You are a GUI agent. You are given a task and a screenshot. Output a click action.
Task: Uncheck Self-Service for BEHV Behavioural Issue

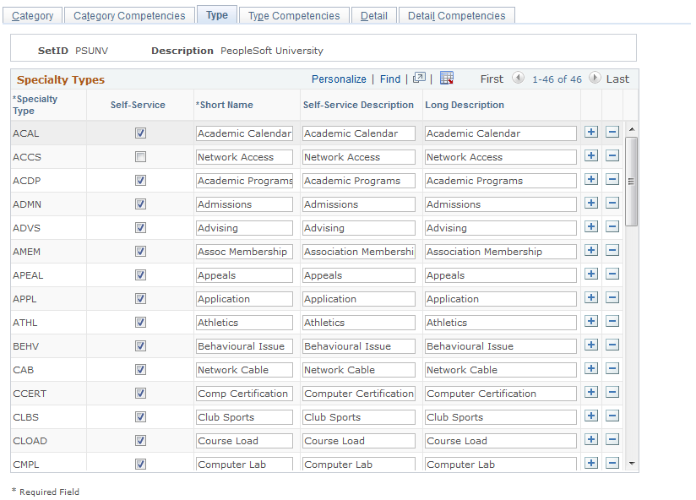(x=140, y=346)
